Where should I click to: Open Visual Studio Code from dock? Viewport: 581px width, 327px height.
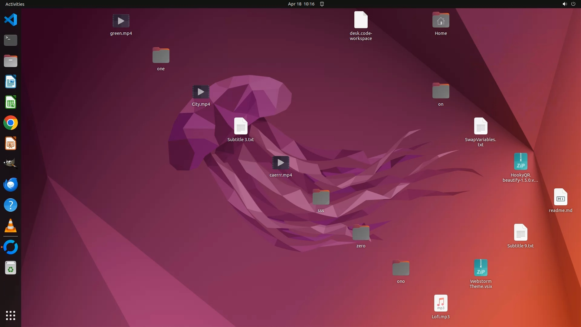[11, 20]
